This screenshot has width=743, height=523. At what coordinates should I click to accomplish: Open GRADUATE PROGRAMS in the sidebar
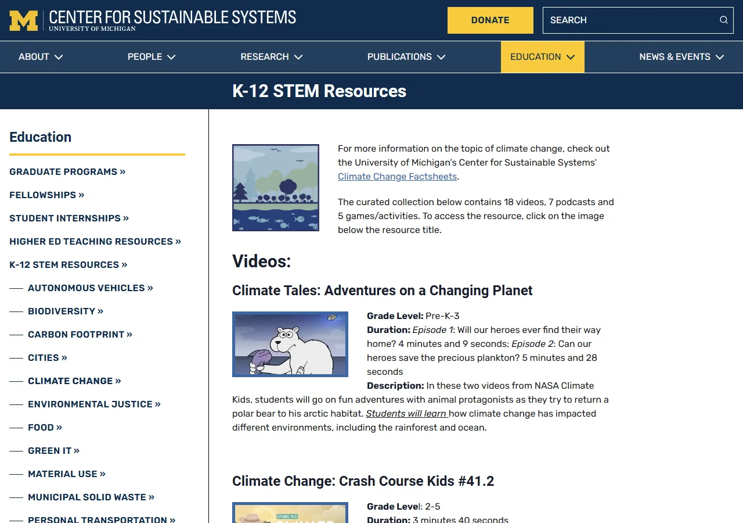[67, 171]
